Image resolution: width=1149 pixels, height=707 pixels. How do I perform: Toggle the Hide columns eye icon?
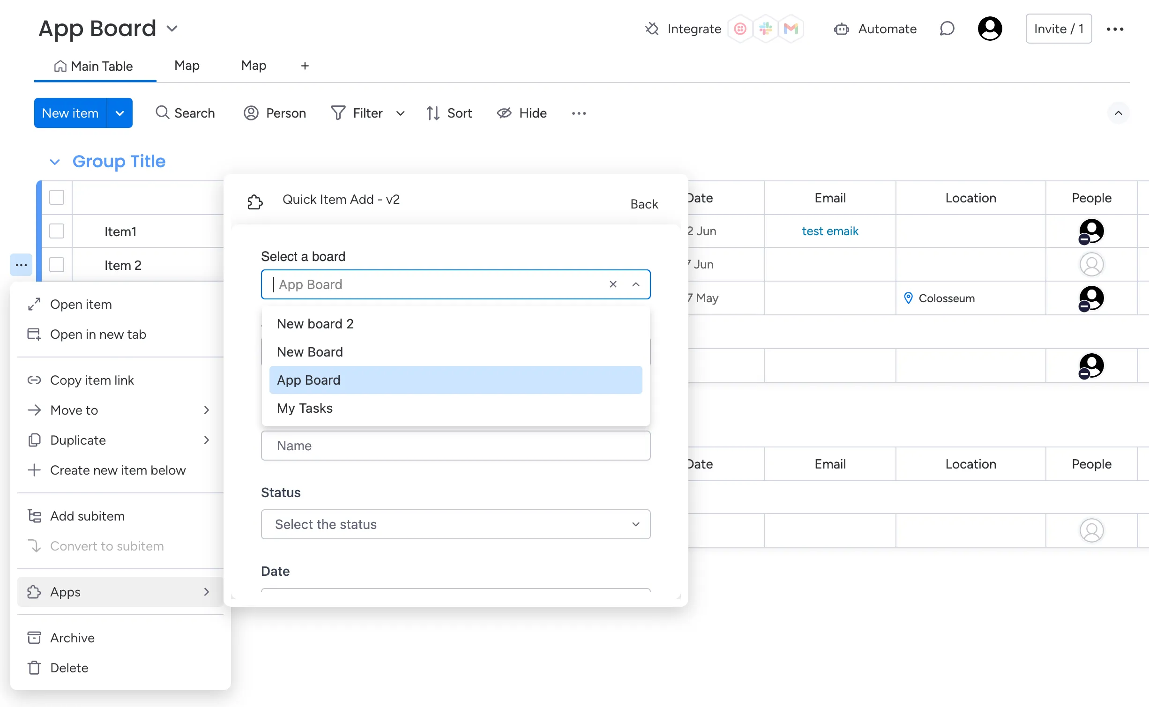coord(503,113)
